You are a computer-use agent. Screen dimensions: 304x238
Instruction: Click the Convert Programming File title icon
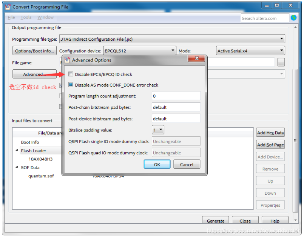point(8,7)
